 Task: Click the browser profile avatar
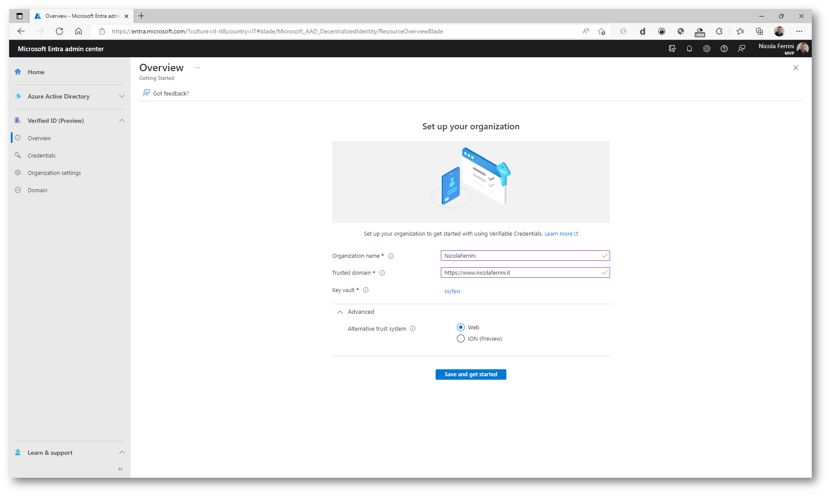point(779,31)
